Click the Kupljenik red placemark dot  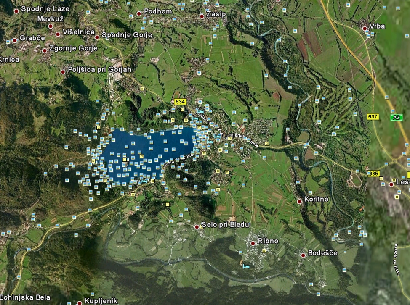(80, 303)
